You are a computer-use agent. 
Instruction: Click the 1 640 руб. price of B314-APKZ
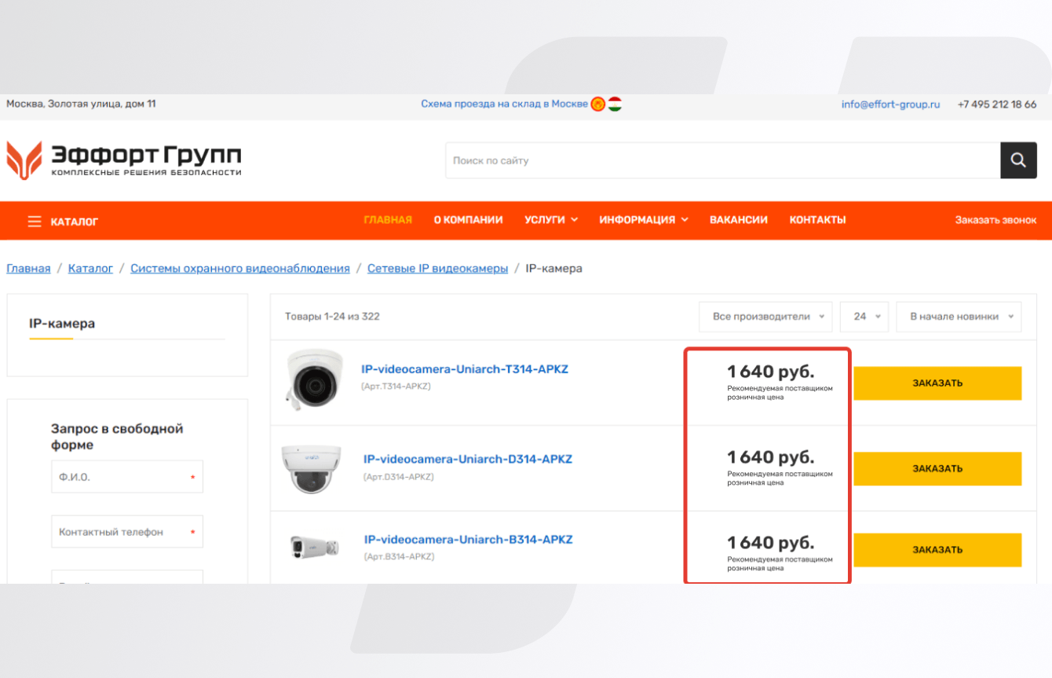770,542
